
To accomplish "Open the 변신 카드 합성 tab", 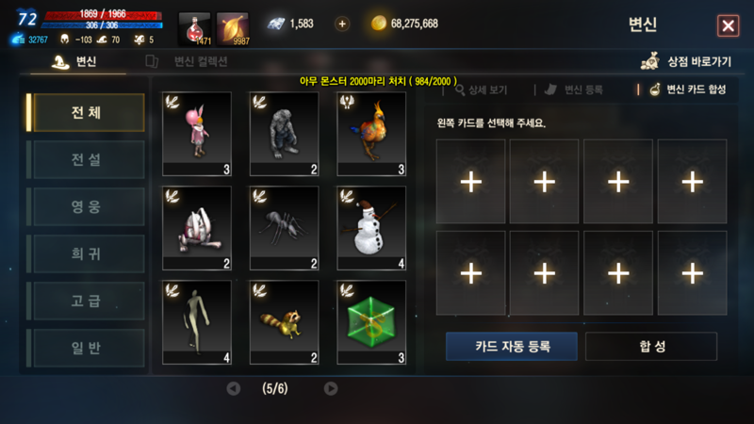I will coord(688,90).
